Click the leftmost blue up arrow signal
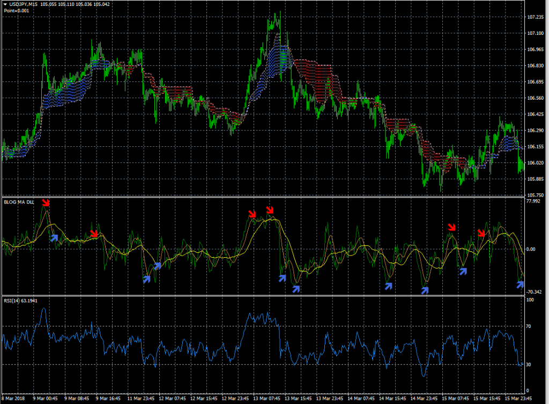The width and height of the screenshot is (549, 404). coord(54,237)
